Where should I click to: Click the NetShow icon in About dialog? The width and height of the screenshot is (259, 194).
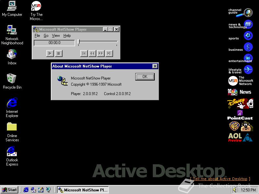click(62, 81)
